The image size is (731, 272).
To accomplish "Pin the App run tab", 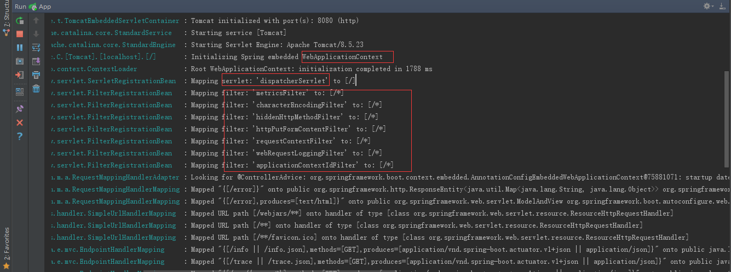I will pos(20,109).
